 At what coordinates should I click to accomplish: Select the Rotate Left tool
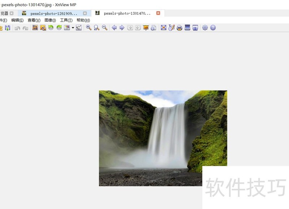51,27
